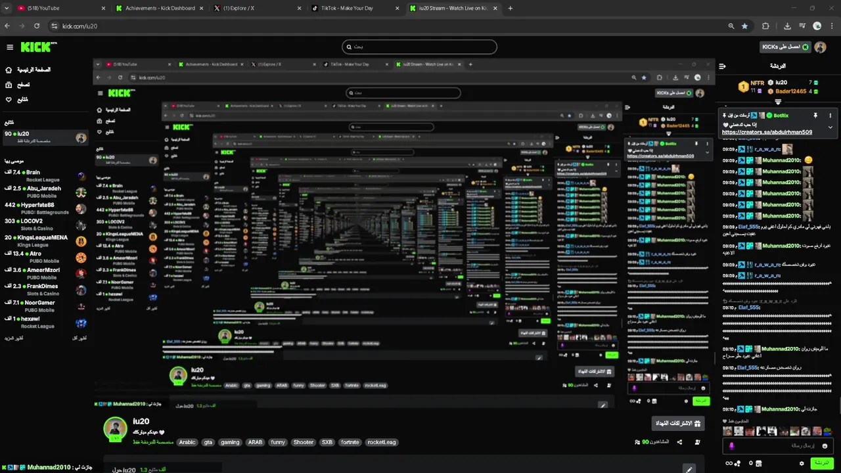Open shop icon below chat input
841x473 pixels.
click(x=758, y=464)
